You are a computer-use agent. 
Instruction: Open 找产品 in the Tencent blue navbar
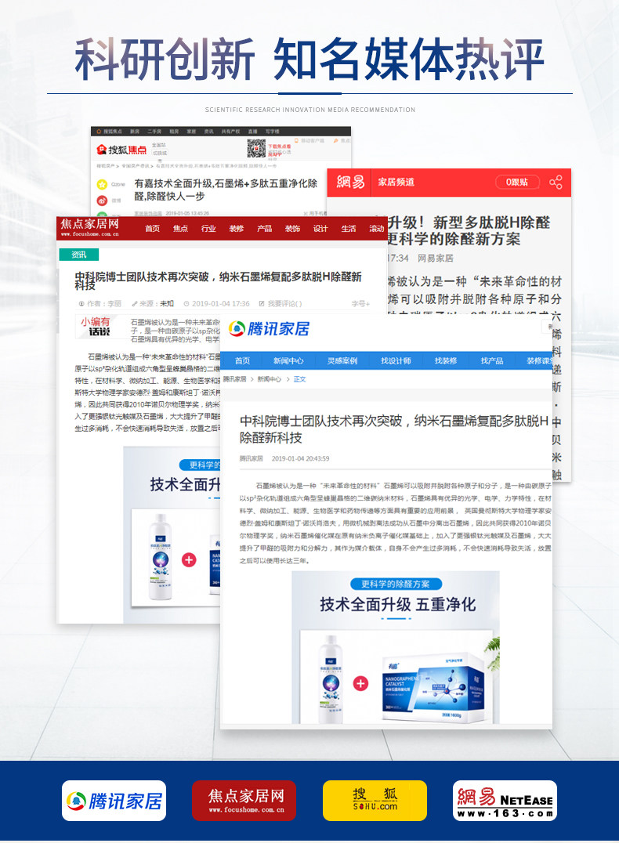(492, 360)
